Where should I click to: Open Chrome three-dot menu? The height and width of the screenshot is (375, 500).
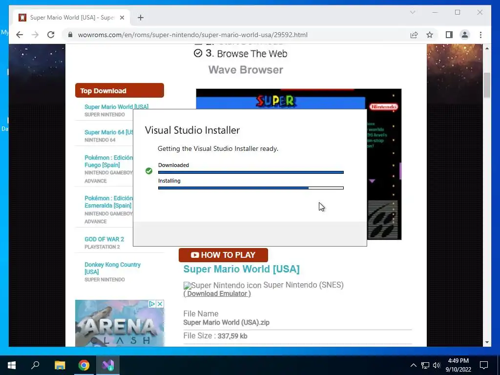click(x=480, y=35)
